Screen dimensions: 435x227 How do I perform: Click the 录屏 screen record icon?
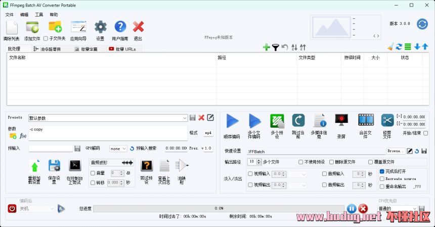coord(342,120)
